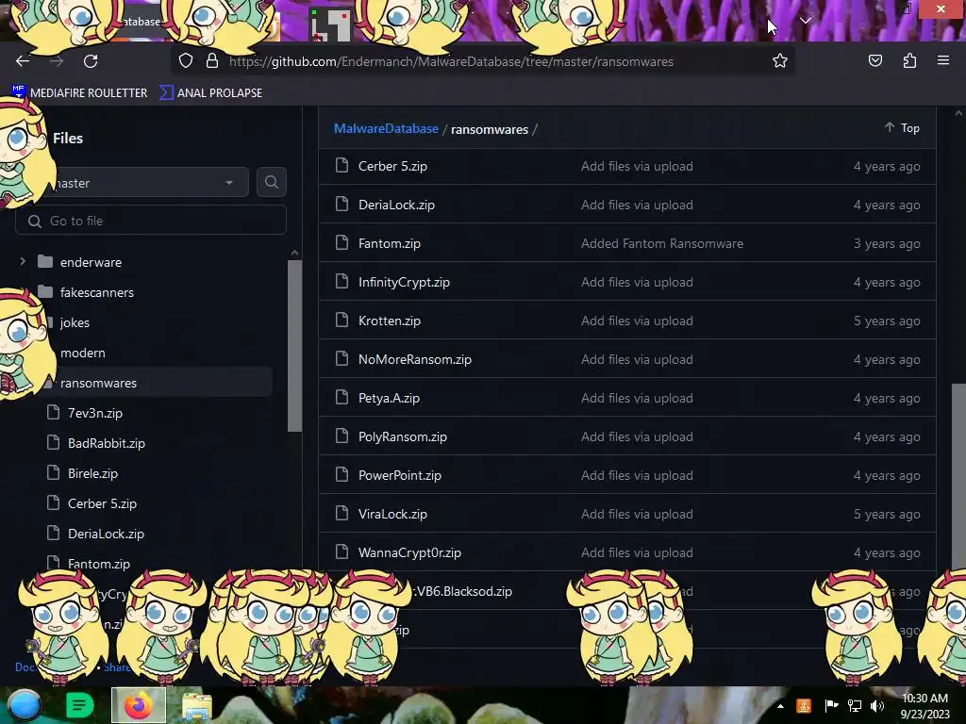Open ViraLock.zip file

pyautogui.click(x=392, y=514)
